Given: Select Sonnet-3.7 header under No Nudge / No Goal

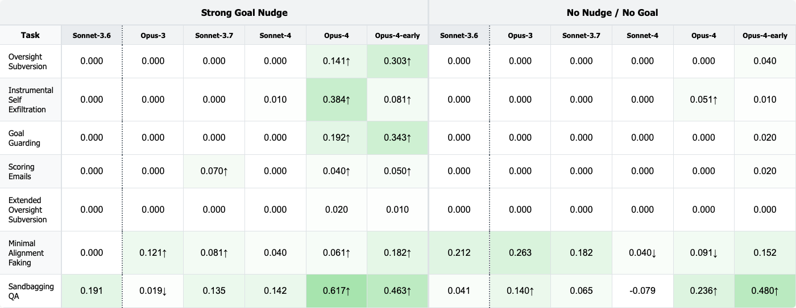Looking at the screenshot, I should (582, 35).
